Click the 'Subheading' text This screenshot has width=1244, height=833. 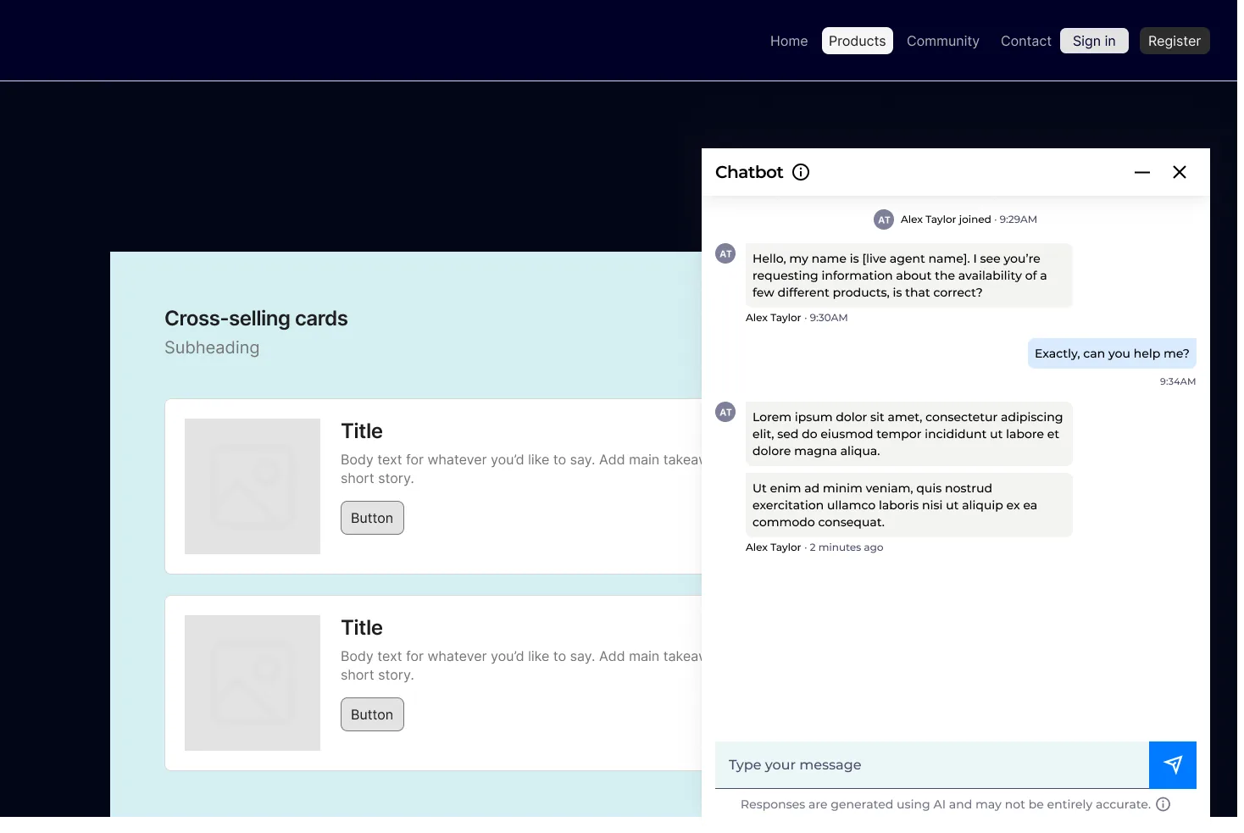coord(212,347)
